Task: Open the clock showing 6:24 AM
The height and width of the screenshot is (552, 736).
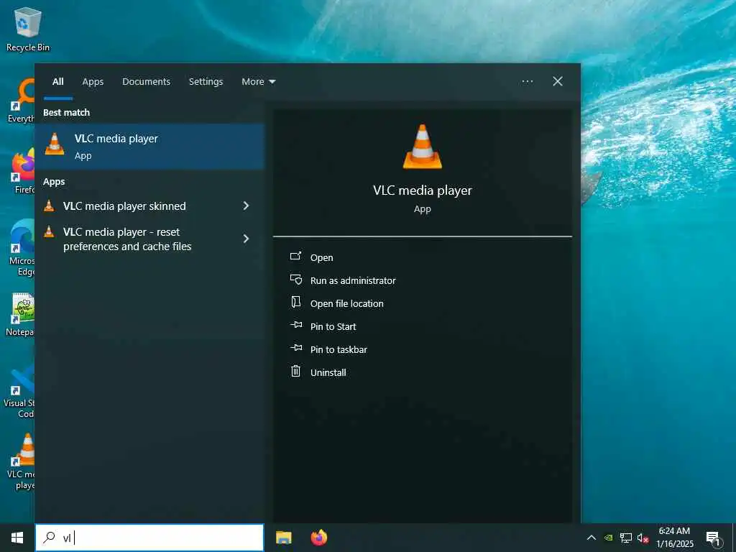Action: click(x=674, y=538)
